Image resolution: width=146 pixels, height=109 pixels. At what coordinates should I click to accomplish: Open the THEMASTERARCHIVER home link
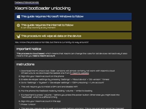(x=26, y=2)
